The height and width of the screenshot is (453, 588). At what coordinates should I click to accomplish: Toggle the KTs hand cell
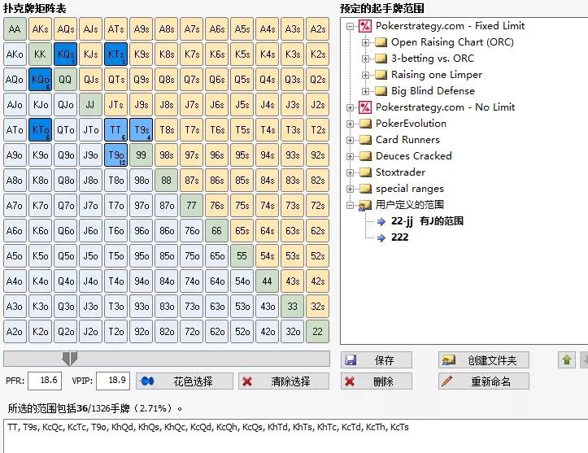(x=115, y=54)
